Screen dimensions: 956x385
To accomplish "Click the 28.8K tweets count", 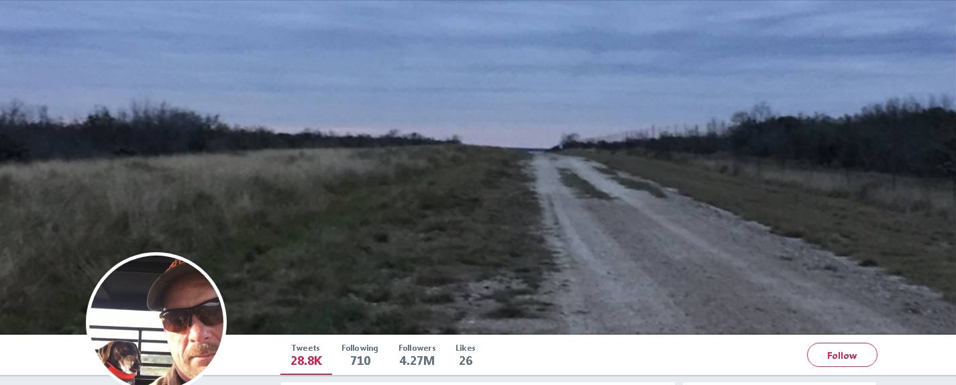I will pos(306,361).
